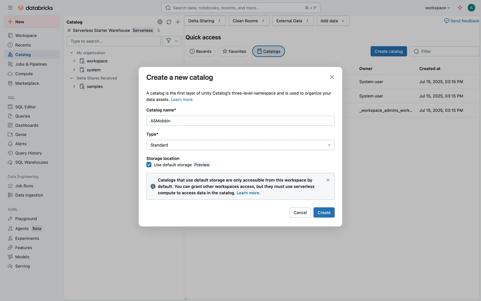Open the Databricks Assistant sparkle icon

(460, 8)
